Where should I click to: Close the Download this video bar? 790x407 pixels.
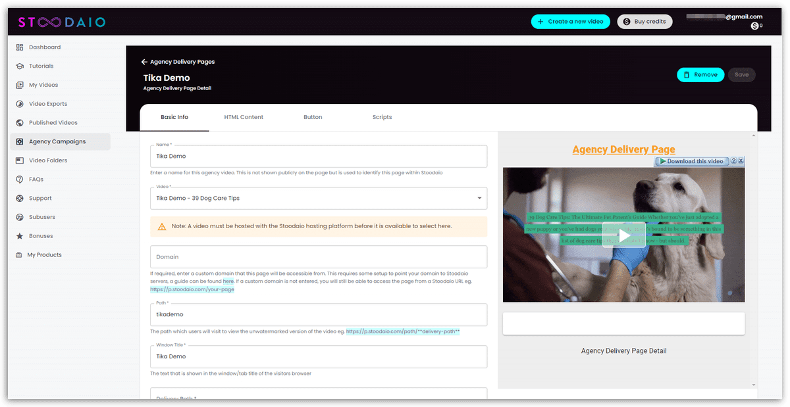(x=741, y=161)
